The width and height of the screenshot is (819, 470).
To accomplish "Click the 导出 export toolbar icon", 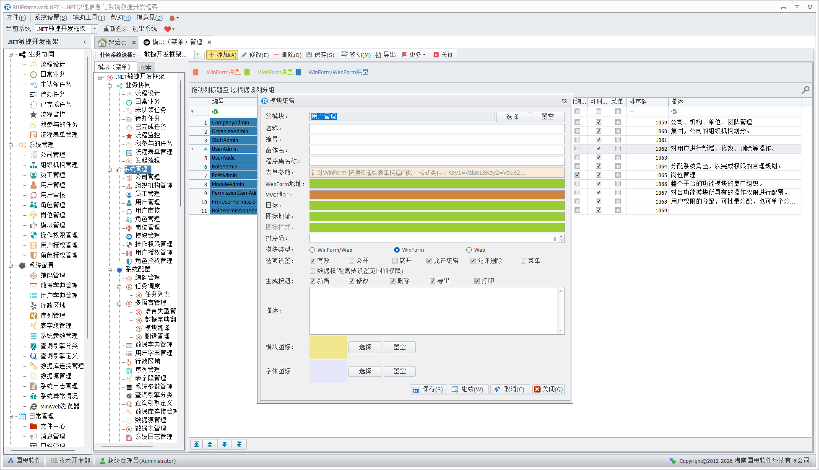I will (378, 55).
